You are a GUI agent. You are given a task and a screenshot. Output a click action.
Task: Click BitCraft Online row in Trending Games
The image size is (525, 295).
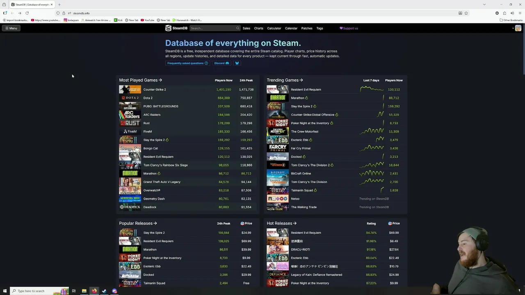click(x=336, y=173)
